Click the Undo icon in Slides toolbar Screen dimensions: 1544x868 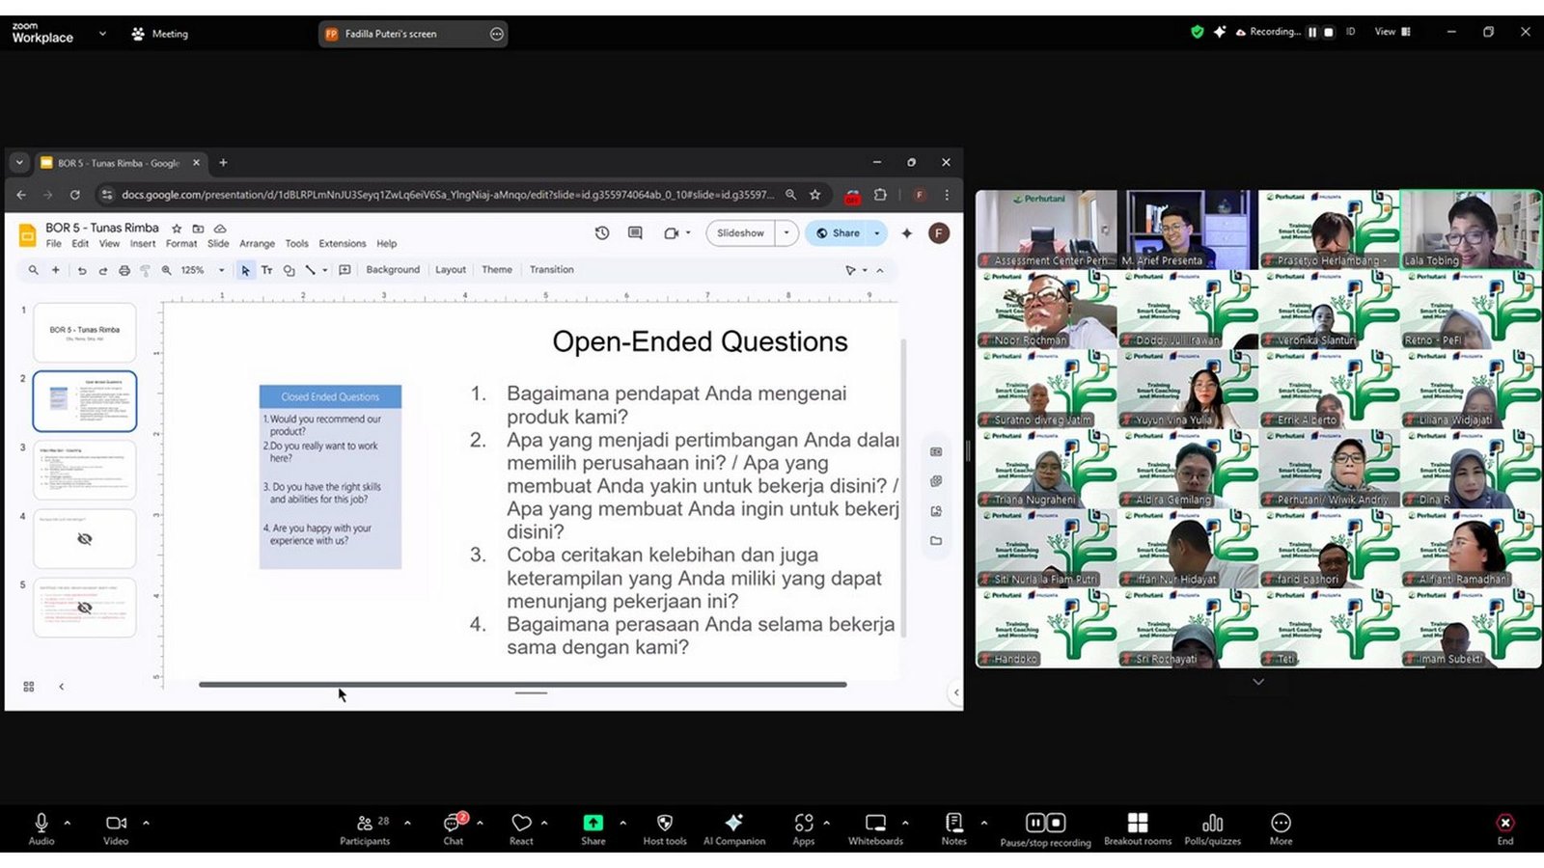coord(82,271)
